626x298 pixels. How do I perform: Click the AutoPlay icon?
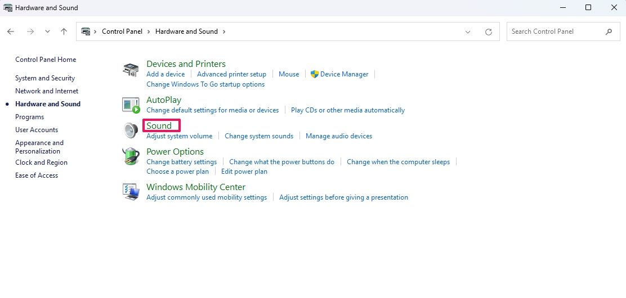131,105
